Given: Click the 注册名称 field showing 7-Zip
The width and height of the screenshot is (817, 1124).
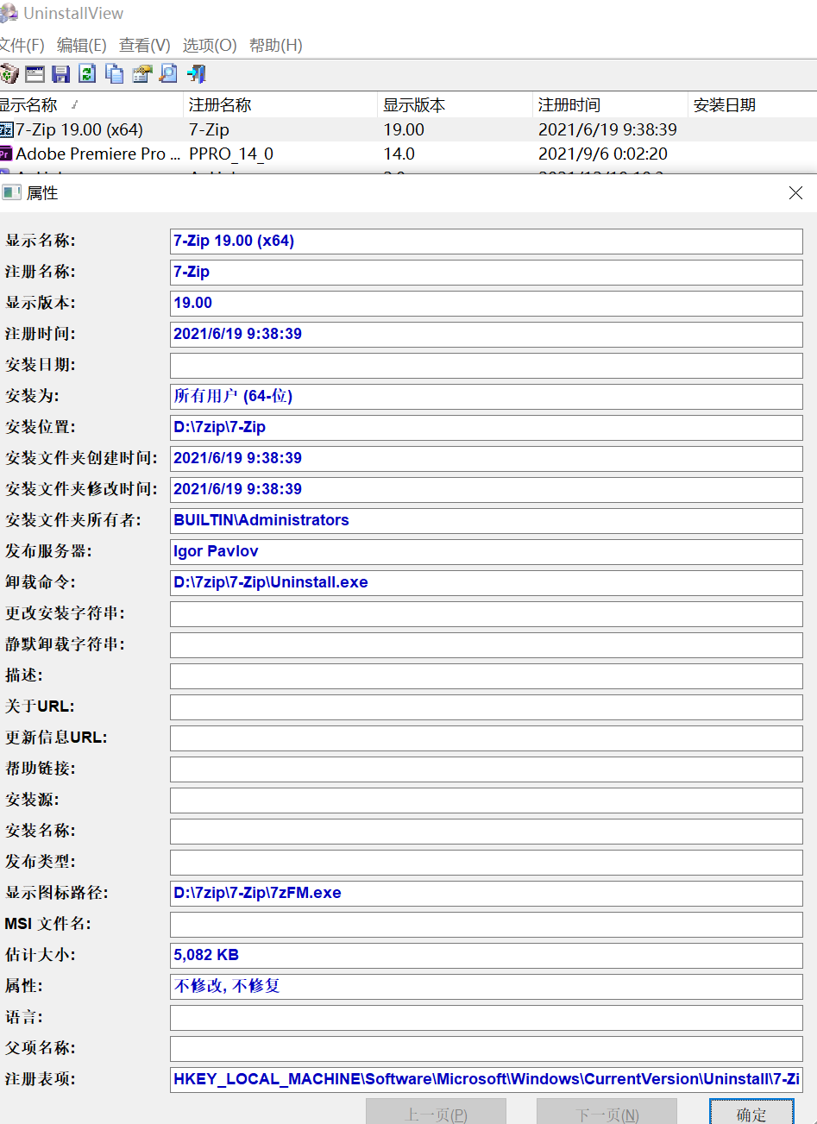Looking at the screenshot, I should [487, 272].
